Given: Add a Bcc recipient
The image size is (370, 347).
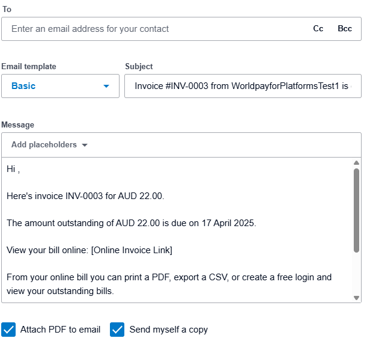Looking at the screenshot, I should (345, 29).
